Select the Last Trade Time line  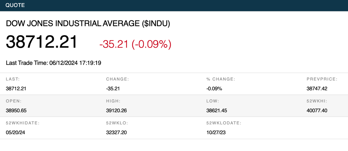(x=53, y=63)
